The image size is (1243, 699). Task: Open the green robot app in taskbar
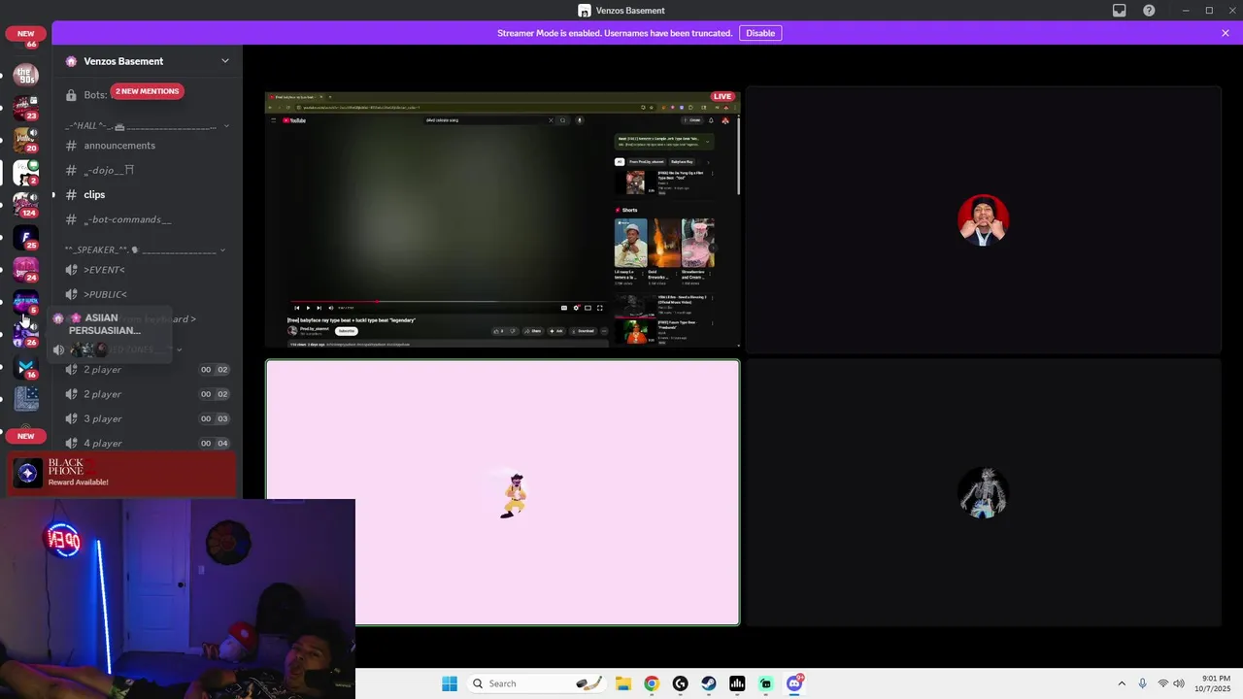click(x=766, y=683)
